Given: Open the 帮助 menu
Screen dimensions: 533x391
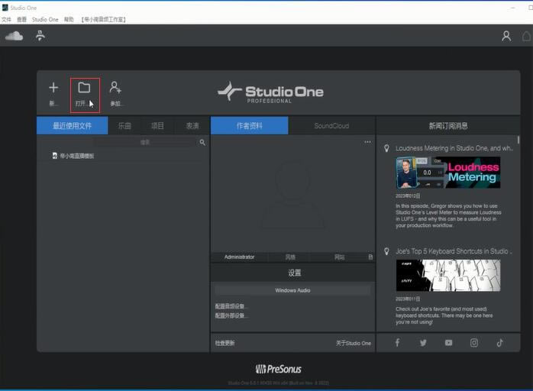Looking at the screenshot, I should (69, 19).
